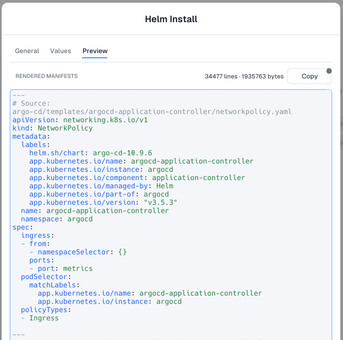Click the 'podSelector:' line

tap(46, 277)
